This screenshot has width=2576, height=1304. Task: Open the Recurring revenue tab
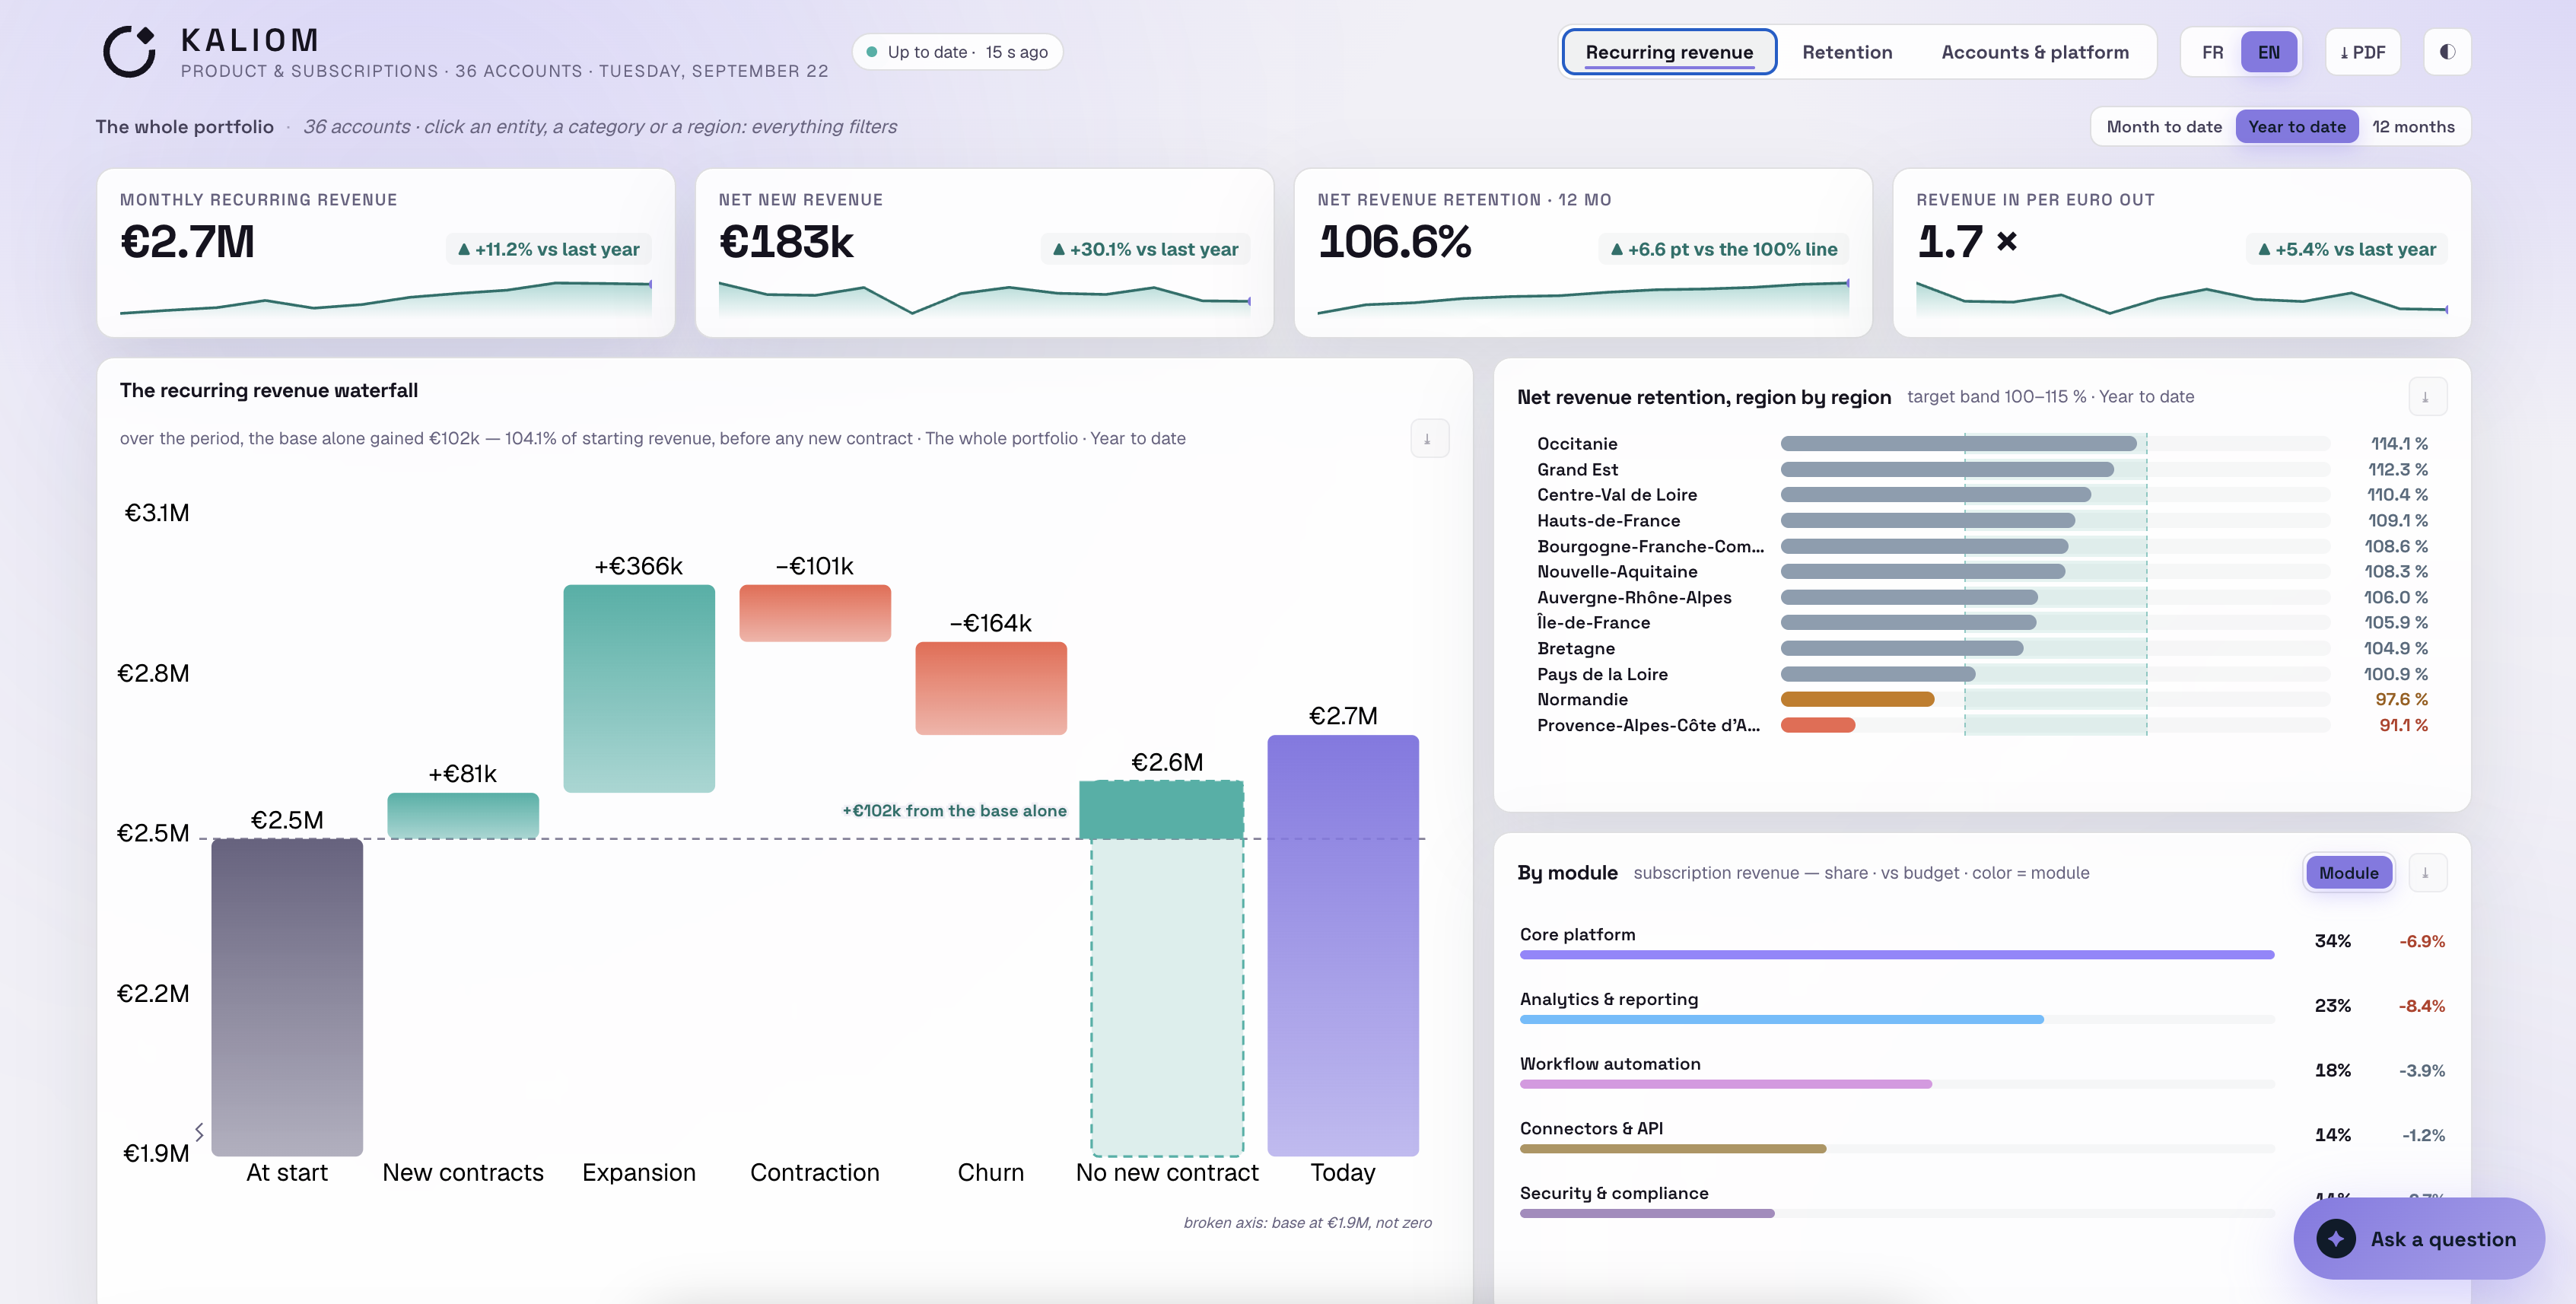(1668, 52)
